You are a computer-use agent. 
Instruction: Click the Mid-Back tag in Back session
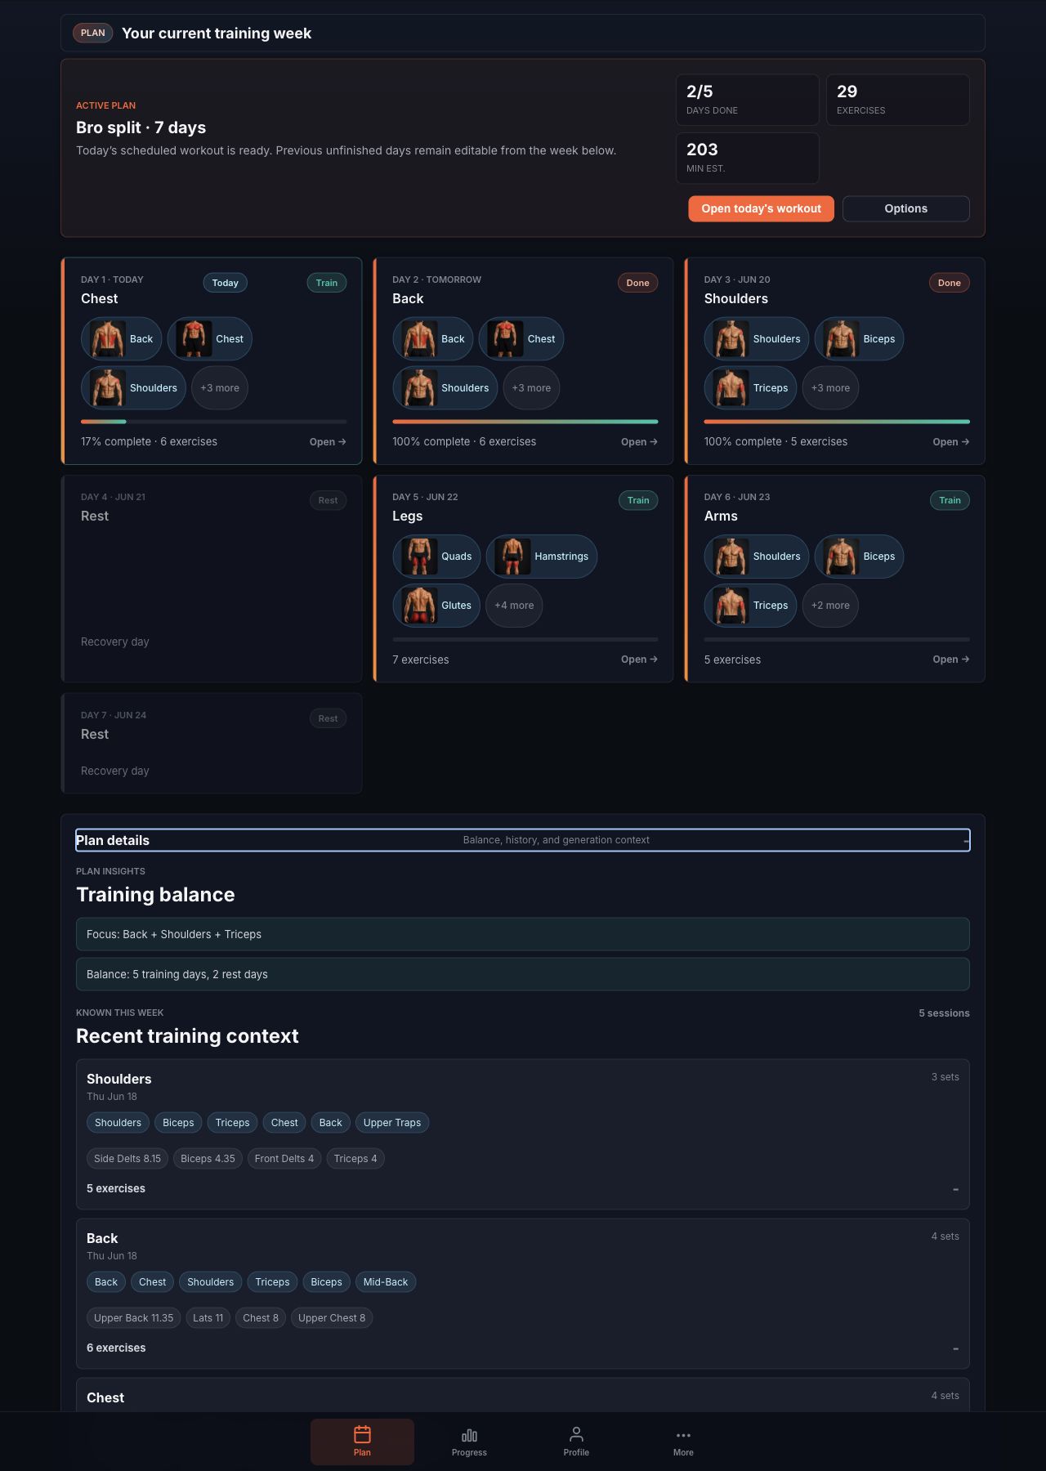386,1281
